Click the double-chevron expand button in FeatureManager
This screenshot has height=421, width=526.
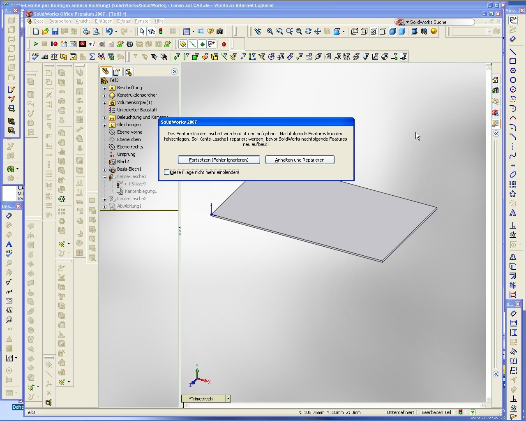click(x=174, y=72)
